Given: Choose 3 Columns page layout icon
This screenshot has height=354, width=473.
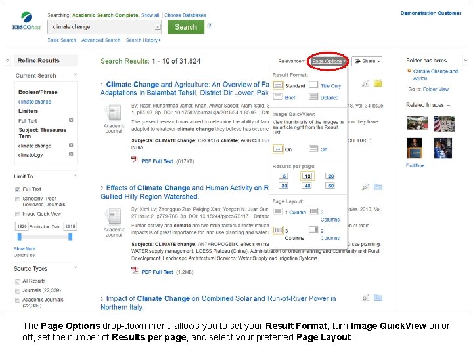Looking at the screenshot, I should point(278,230).
